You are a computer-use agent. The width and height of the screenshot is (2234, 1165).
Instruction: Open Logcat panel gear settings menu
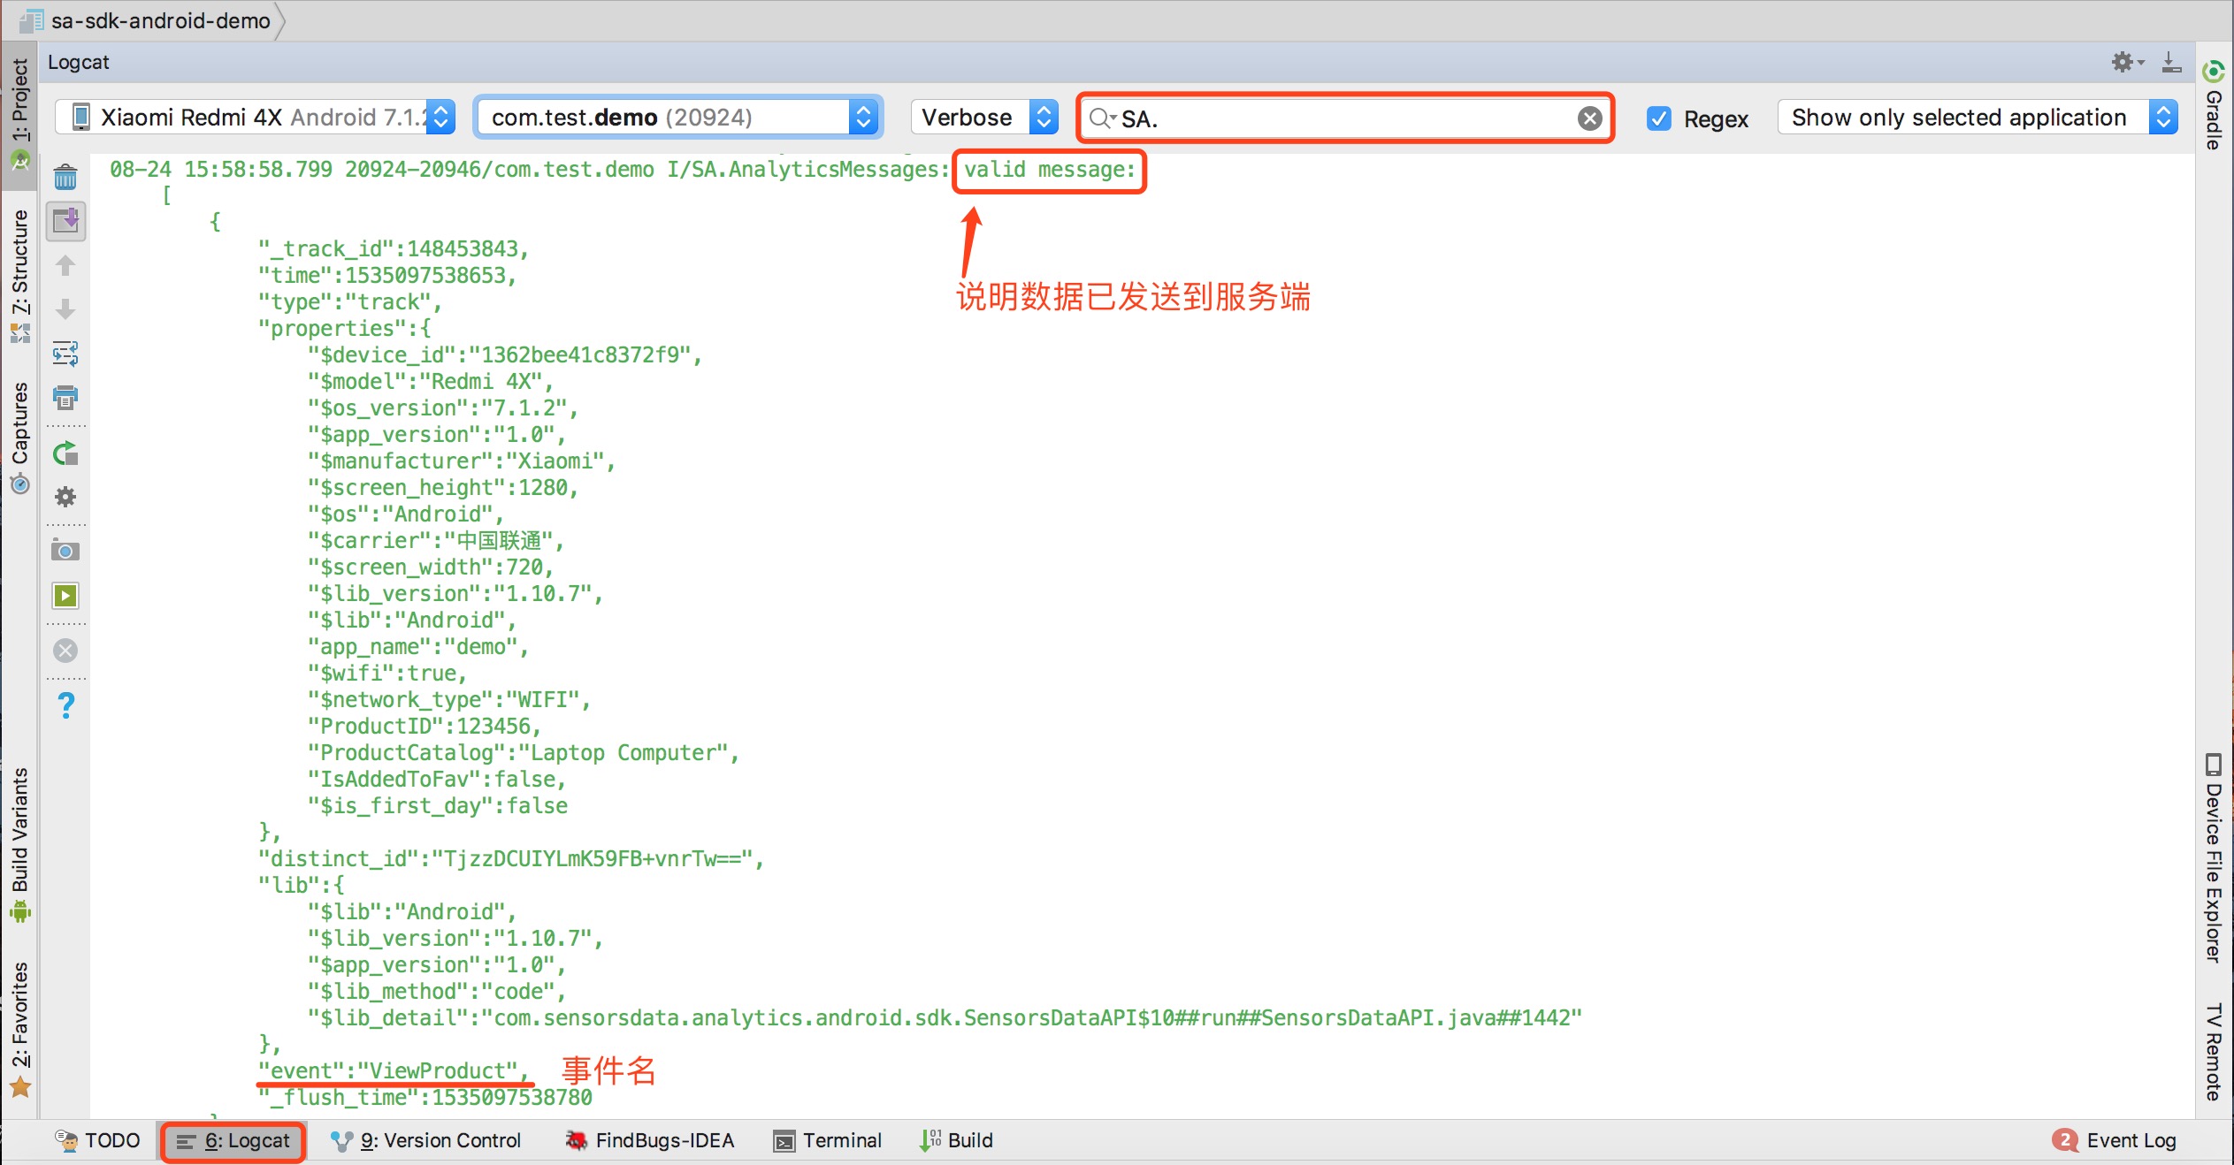2125,62
